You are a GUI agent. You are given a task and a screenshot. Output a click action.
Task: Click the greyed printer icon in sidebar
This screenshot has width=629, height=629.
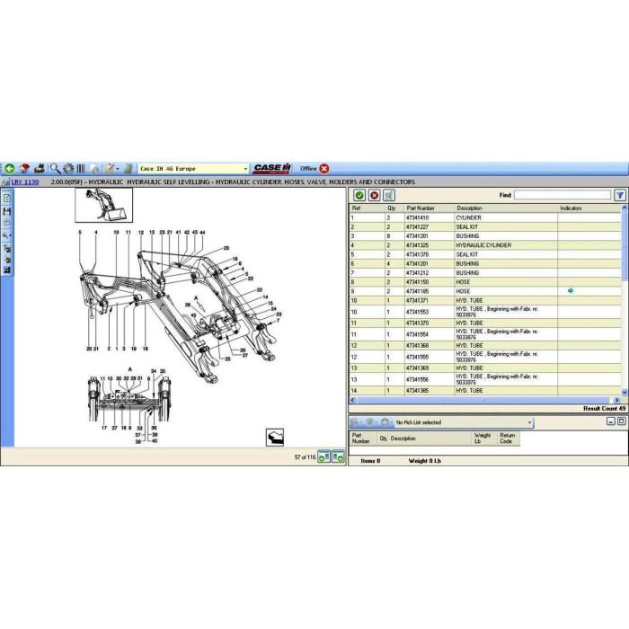click(x=7, y=223)
